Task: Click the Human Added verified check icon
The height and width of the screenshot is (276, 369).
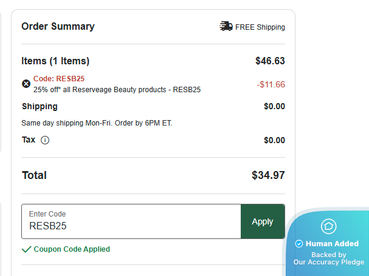Action: coord(298,244)
